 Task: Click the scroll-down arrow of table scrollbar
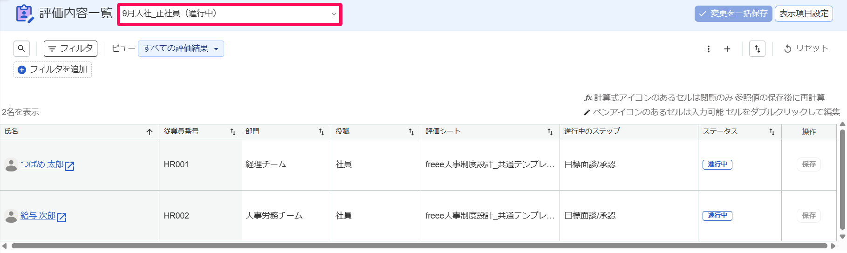[x=842, y=237]
